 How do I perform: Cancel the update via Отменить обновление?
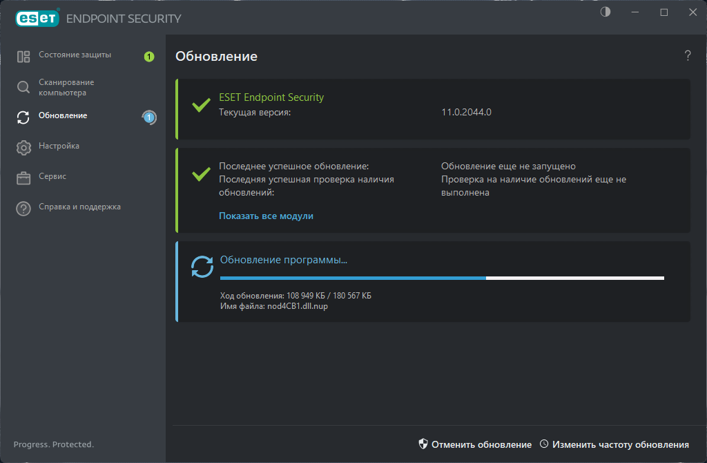coord(481,444)
